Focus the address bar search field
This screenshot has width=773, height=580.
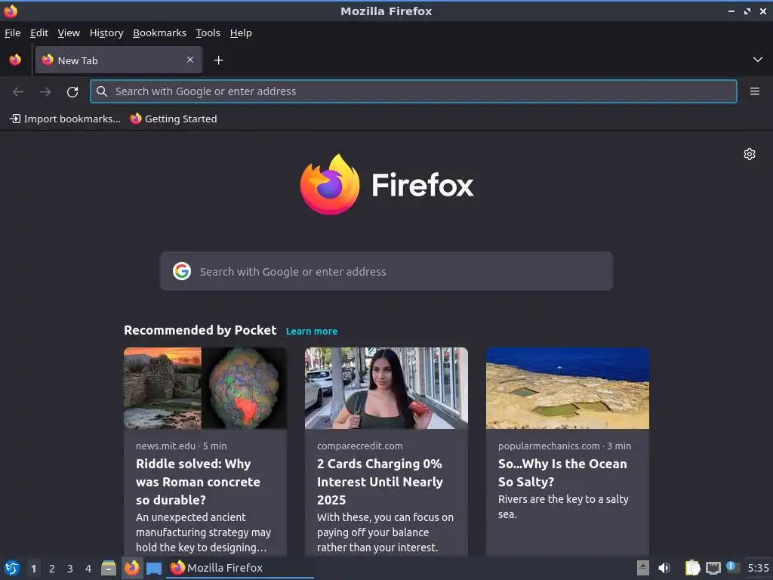point(413,91)
